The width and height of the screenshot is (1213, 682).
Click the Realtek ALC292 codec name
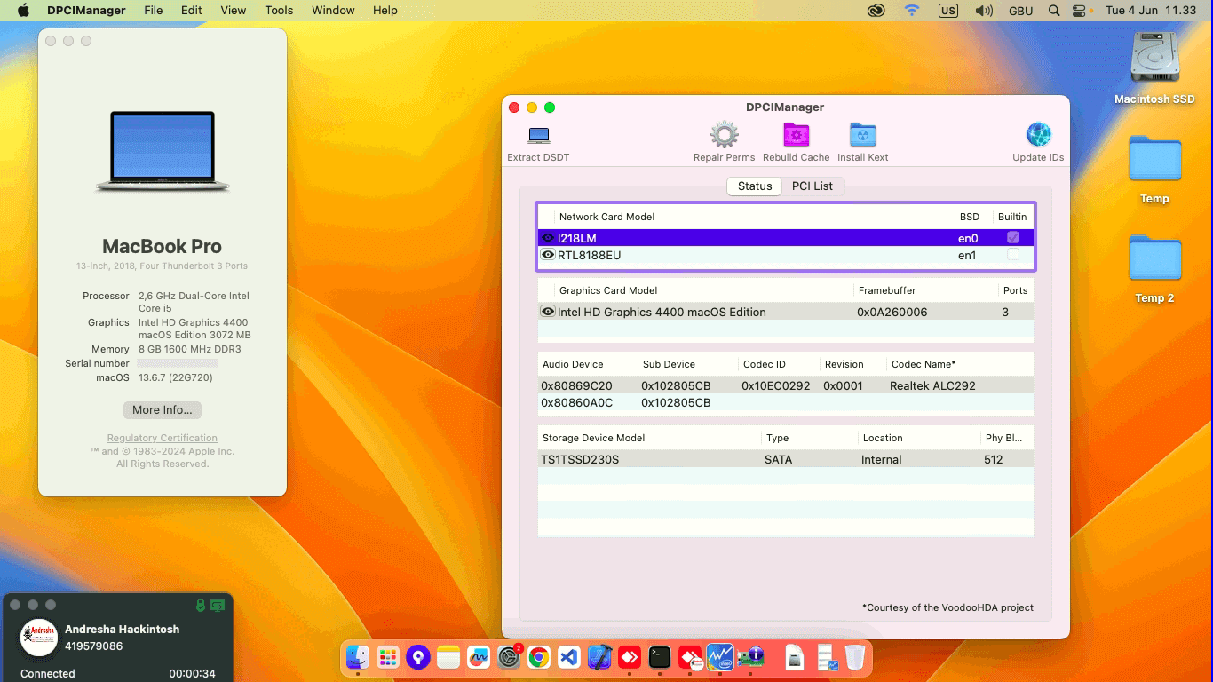(x=932, y=385)
